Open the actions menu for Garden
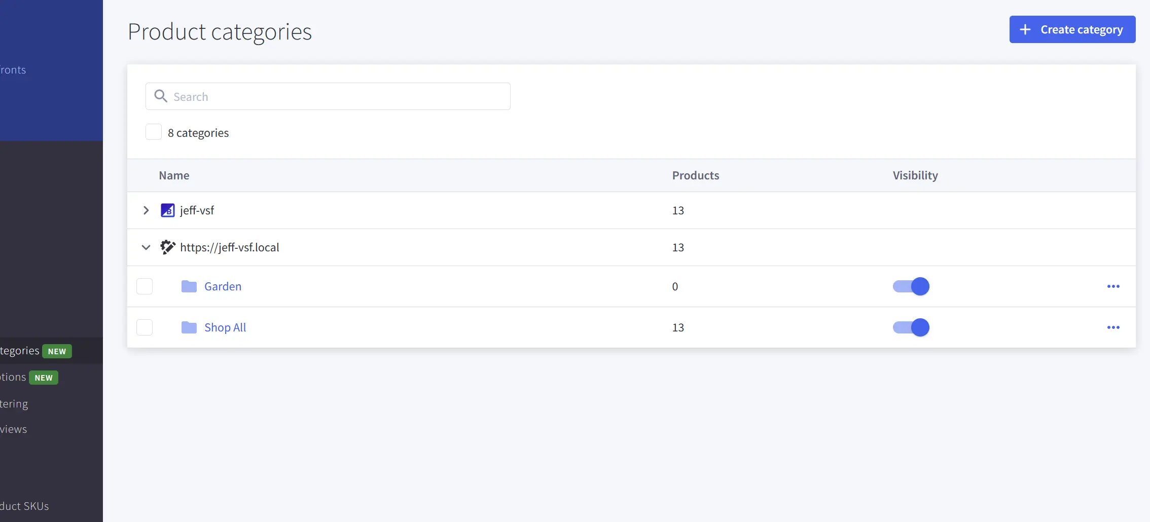The width and height of the screenshot is (1150, 522). pos(1113,286)
